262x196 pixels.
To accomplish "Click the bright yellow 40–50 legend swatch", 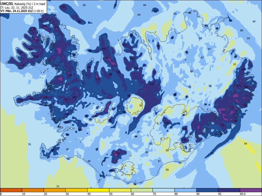I will point(98,190).
